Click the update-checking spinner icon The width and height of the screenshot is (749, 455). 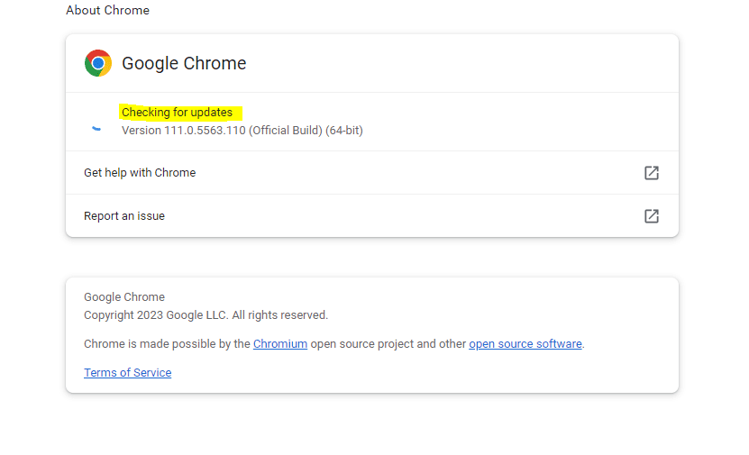[x=96, y=128]
